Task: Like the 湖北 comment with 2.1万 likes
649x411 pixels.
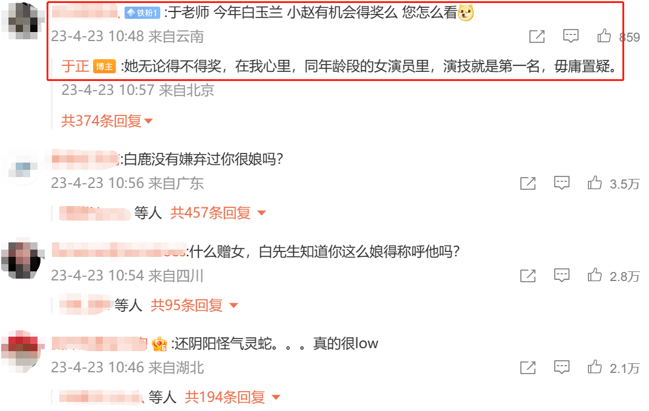Action: [595, 367]
